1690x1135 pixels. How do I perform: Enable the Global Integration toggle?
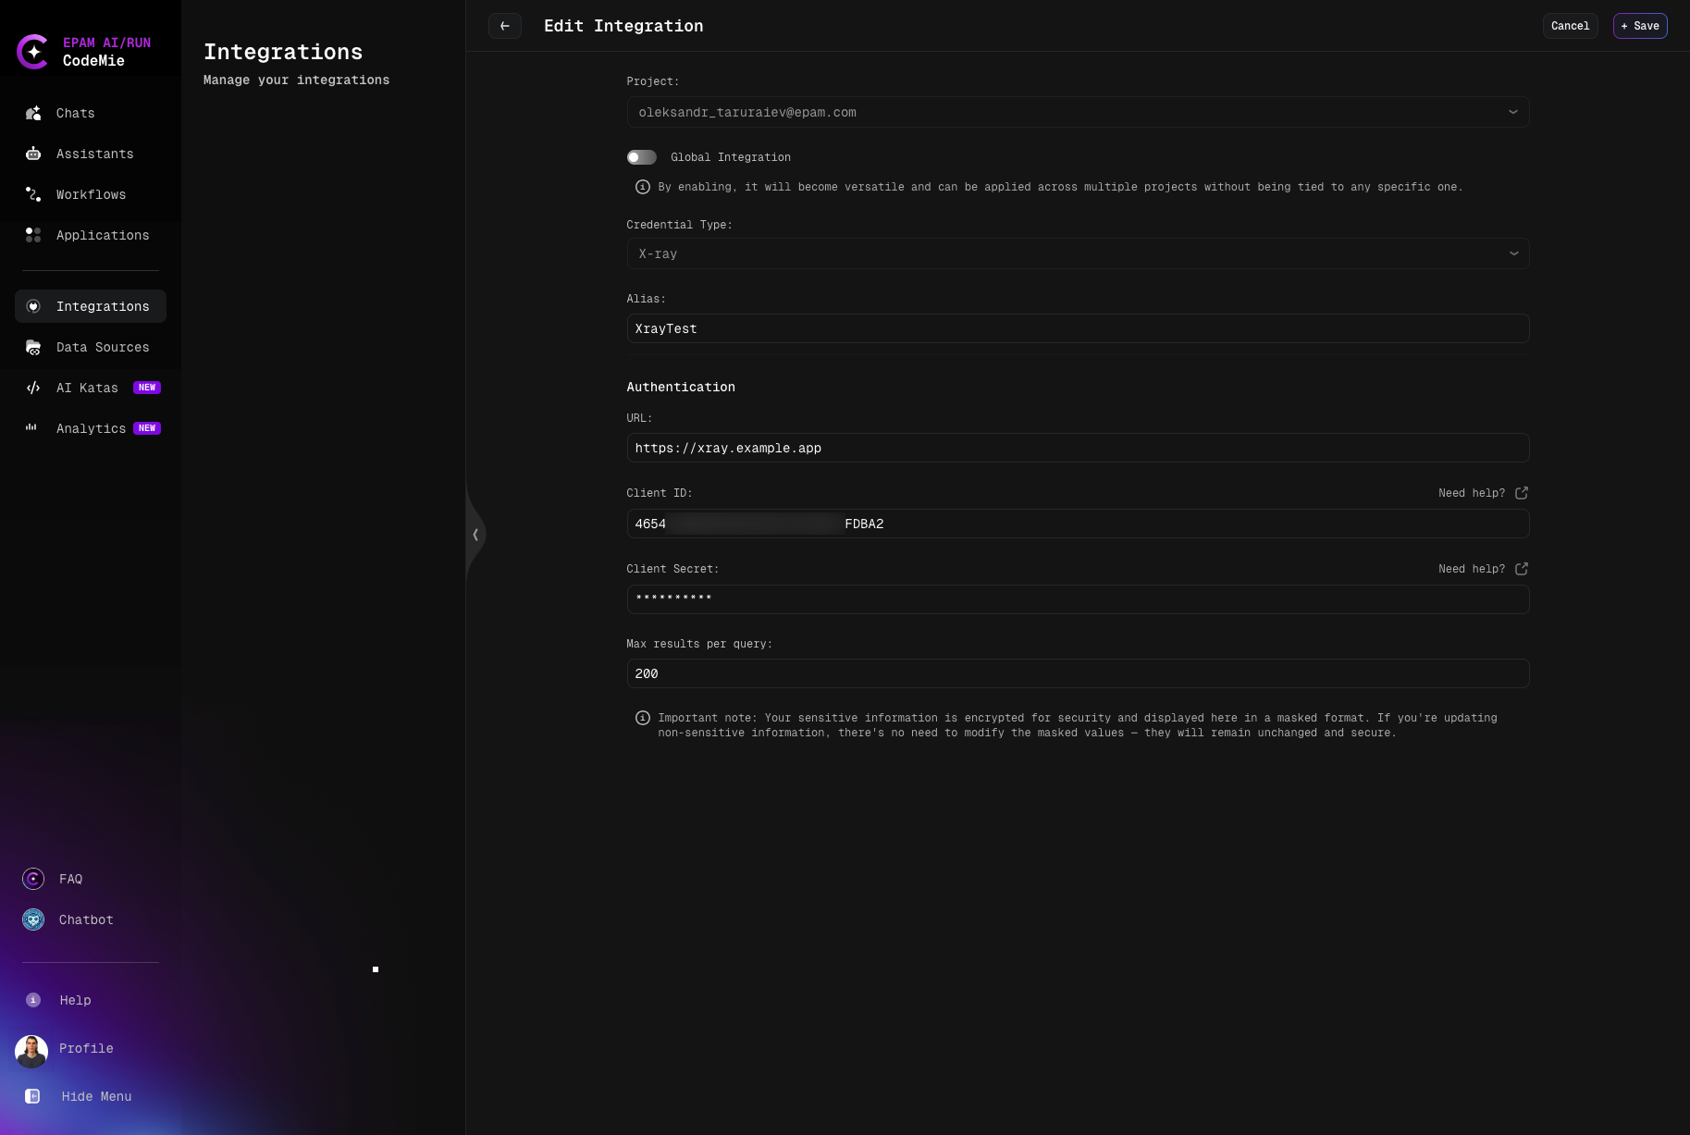point(641,156)
